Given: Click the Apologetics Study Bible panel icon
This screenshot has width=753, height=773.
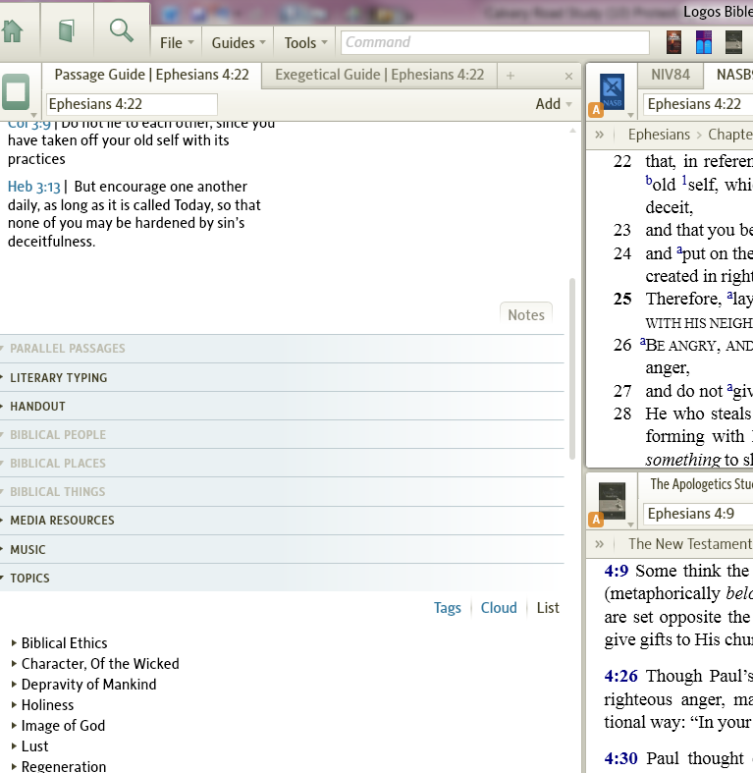Looking at the screenshot, I should click(612, 501).
